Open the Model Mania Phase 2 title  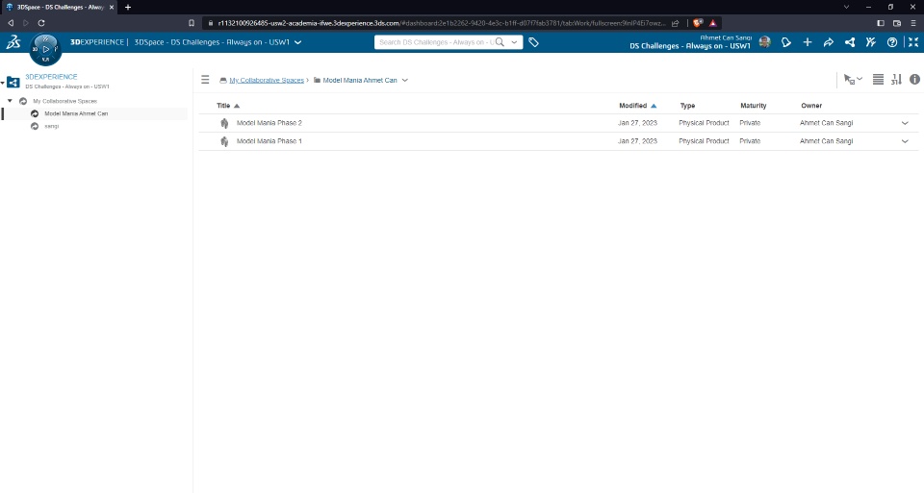(269, 123)
